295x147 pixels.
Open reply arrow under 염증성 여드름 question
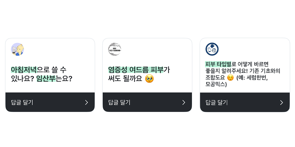pos(184,102)
